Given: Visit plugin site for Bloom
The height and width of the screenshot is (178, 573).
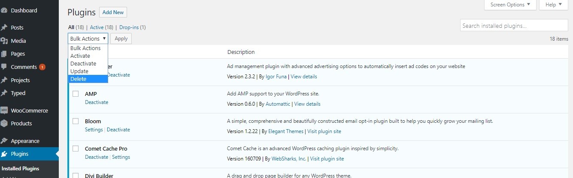Looking at the screenshot, I should (x=324, y=131).
